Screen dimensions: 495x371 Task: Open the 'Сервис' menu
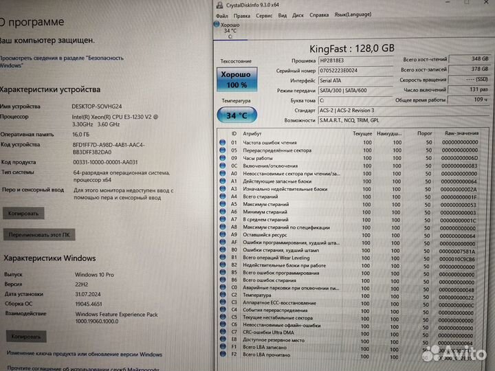(x=263, y=14)
